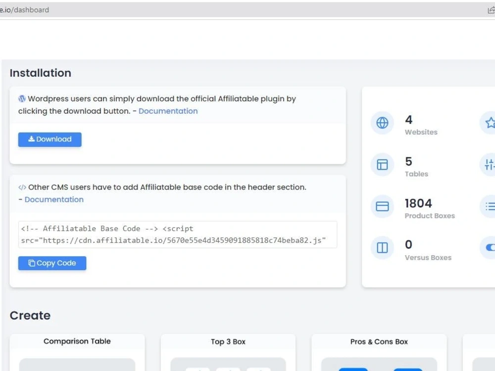495x371 pixels.
Task: Click the '0' Versus Boxes count
Action: [x=408, y=244]
